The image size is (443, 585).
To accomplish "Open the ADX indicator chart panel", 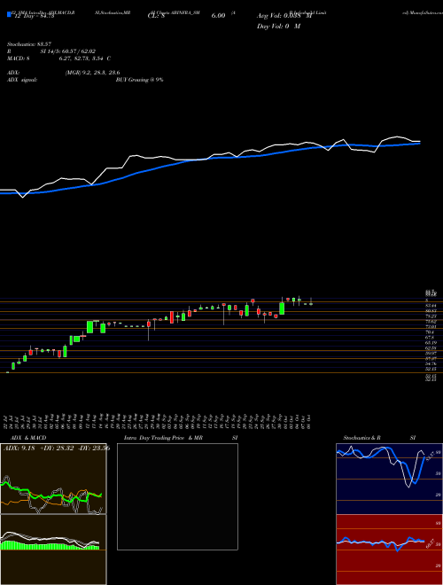I will click(x=53, y=479).
